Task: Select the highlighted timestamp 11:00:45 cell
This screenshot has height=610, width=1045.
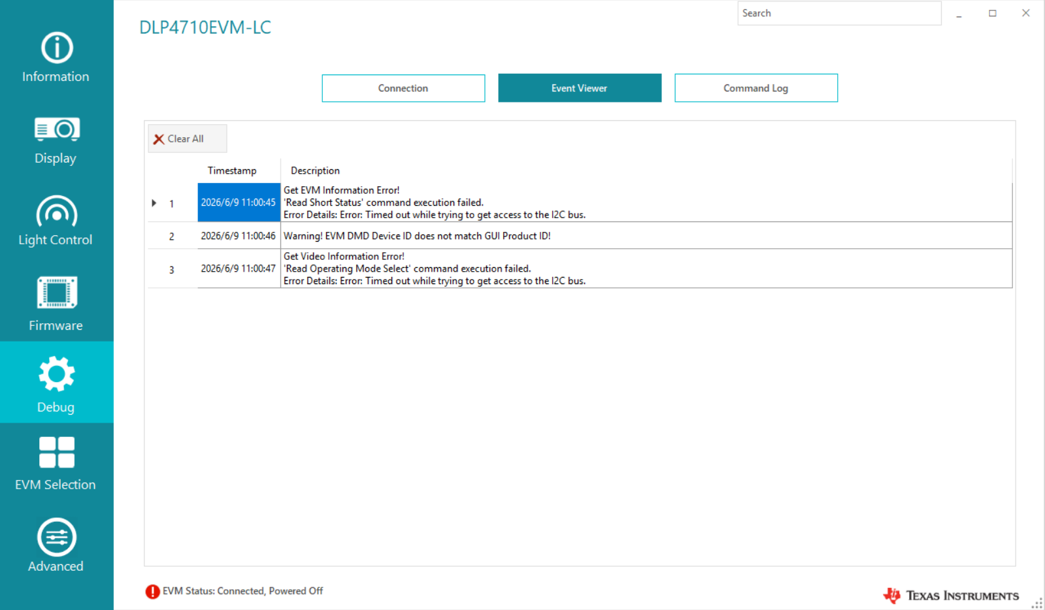Action: tap(239, 202)
